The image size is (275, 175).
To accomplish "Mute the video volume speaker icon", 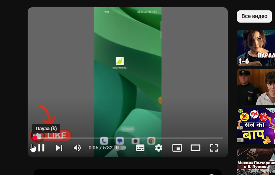I will [x=77, y=148].
